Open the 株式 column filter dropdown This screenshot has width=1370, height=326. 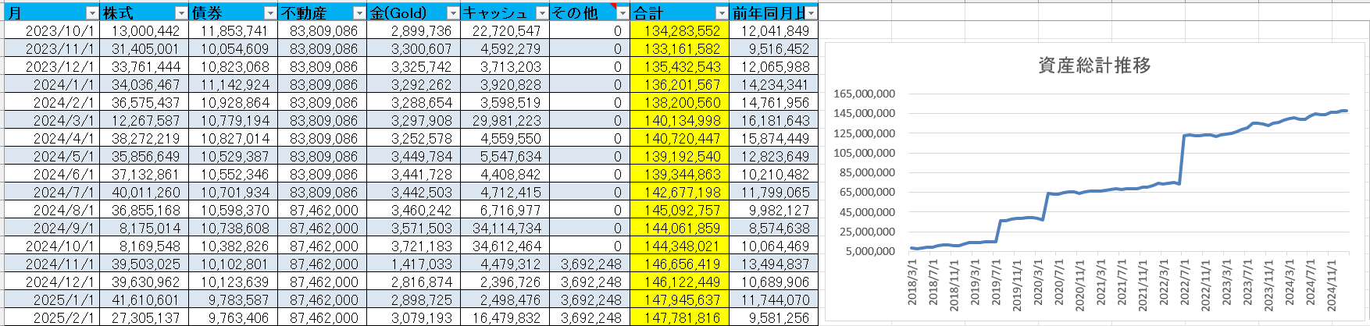tap(181, 13)
